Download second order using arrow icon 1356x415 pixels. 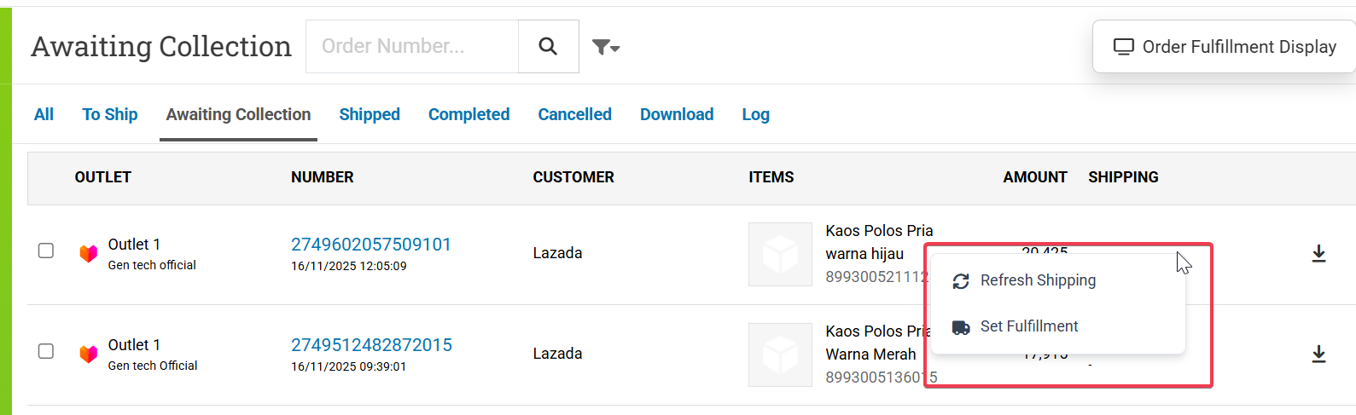(1318, 354)
